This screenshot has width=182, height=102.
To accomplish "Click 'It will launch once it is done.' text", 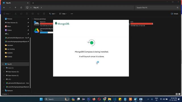I will 92,57.
